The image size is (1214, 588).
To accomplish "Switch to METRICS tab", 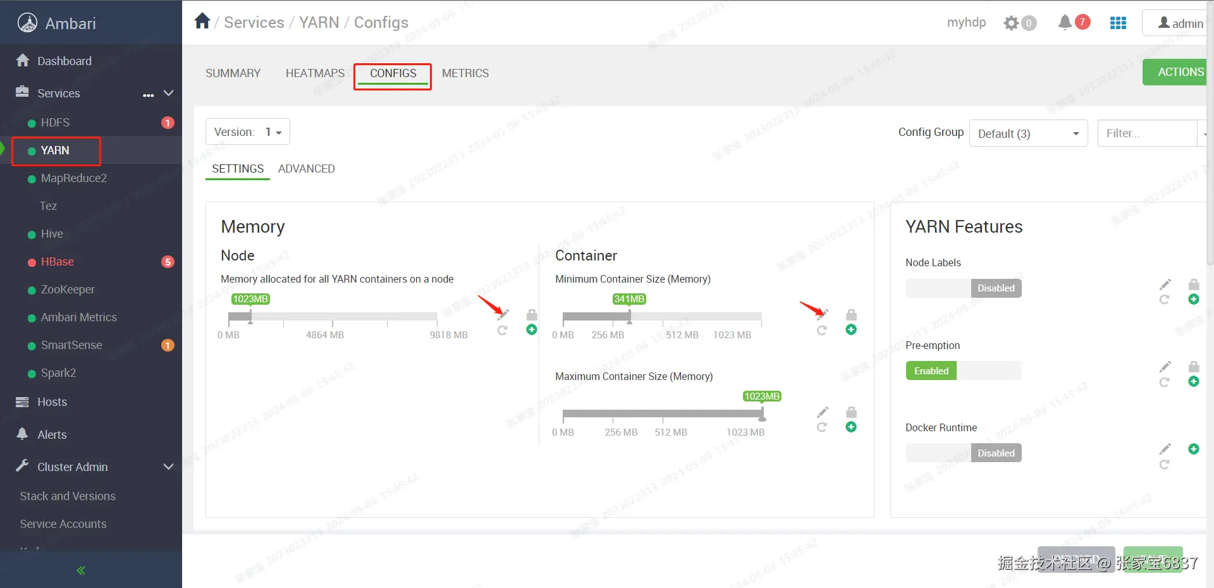I will point(465,73).
